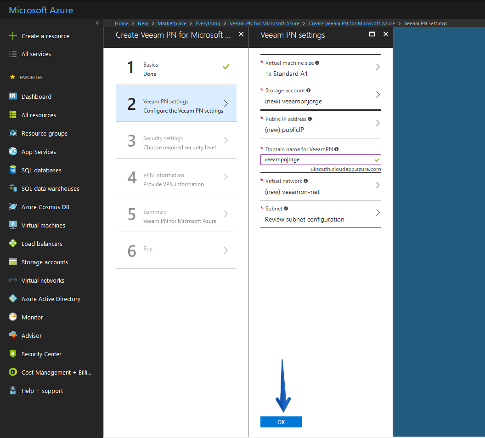
Task: Click the uksouth.cloudapp.azure.com suffix text
Action: pyautogui.click(x=346, y=169)
